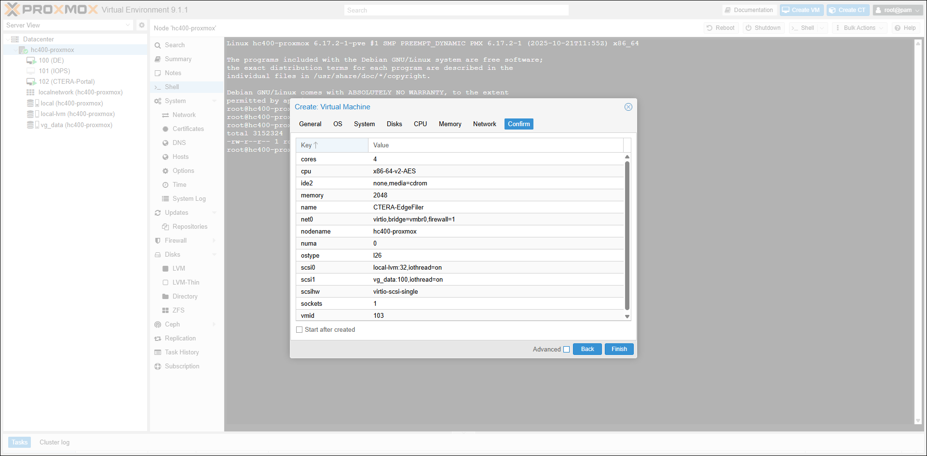The image size is (927, 456).
Task: Click the Firewall shield icon
Action: click(158, 241)
